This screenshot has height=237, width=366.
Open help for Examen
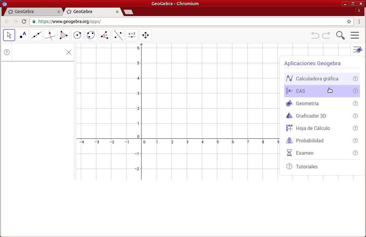point(355,153)
